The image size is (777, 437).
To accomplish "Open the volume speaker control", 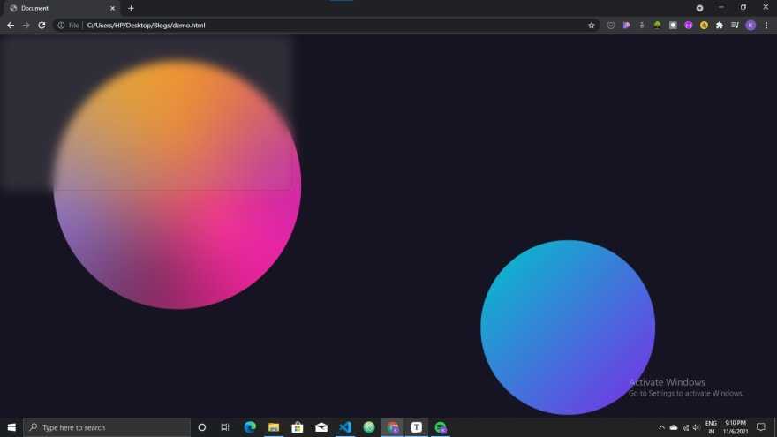I will pos(696,427).
